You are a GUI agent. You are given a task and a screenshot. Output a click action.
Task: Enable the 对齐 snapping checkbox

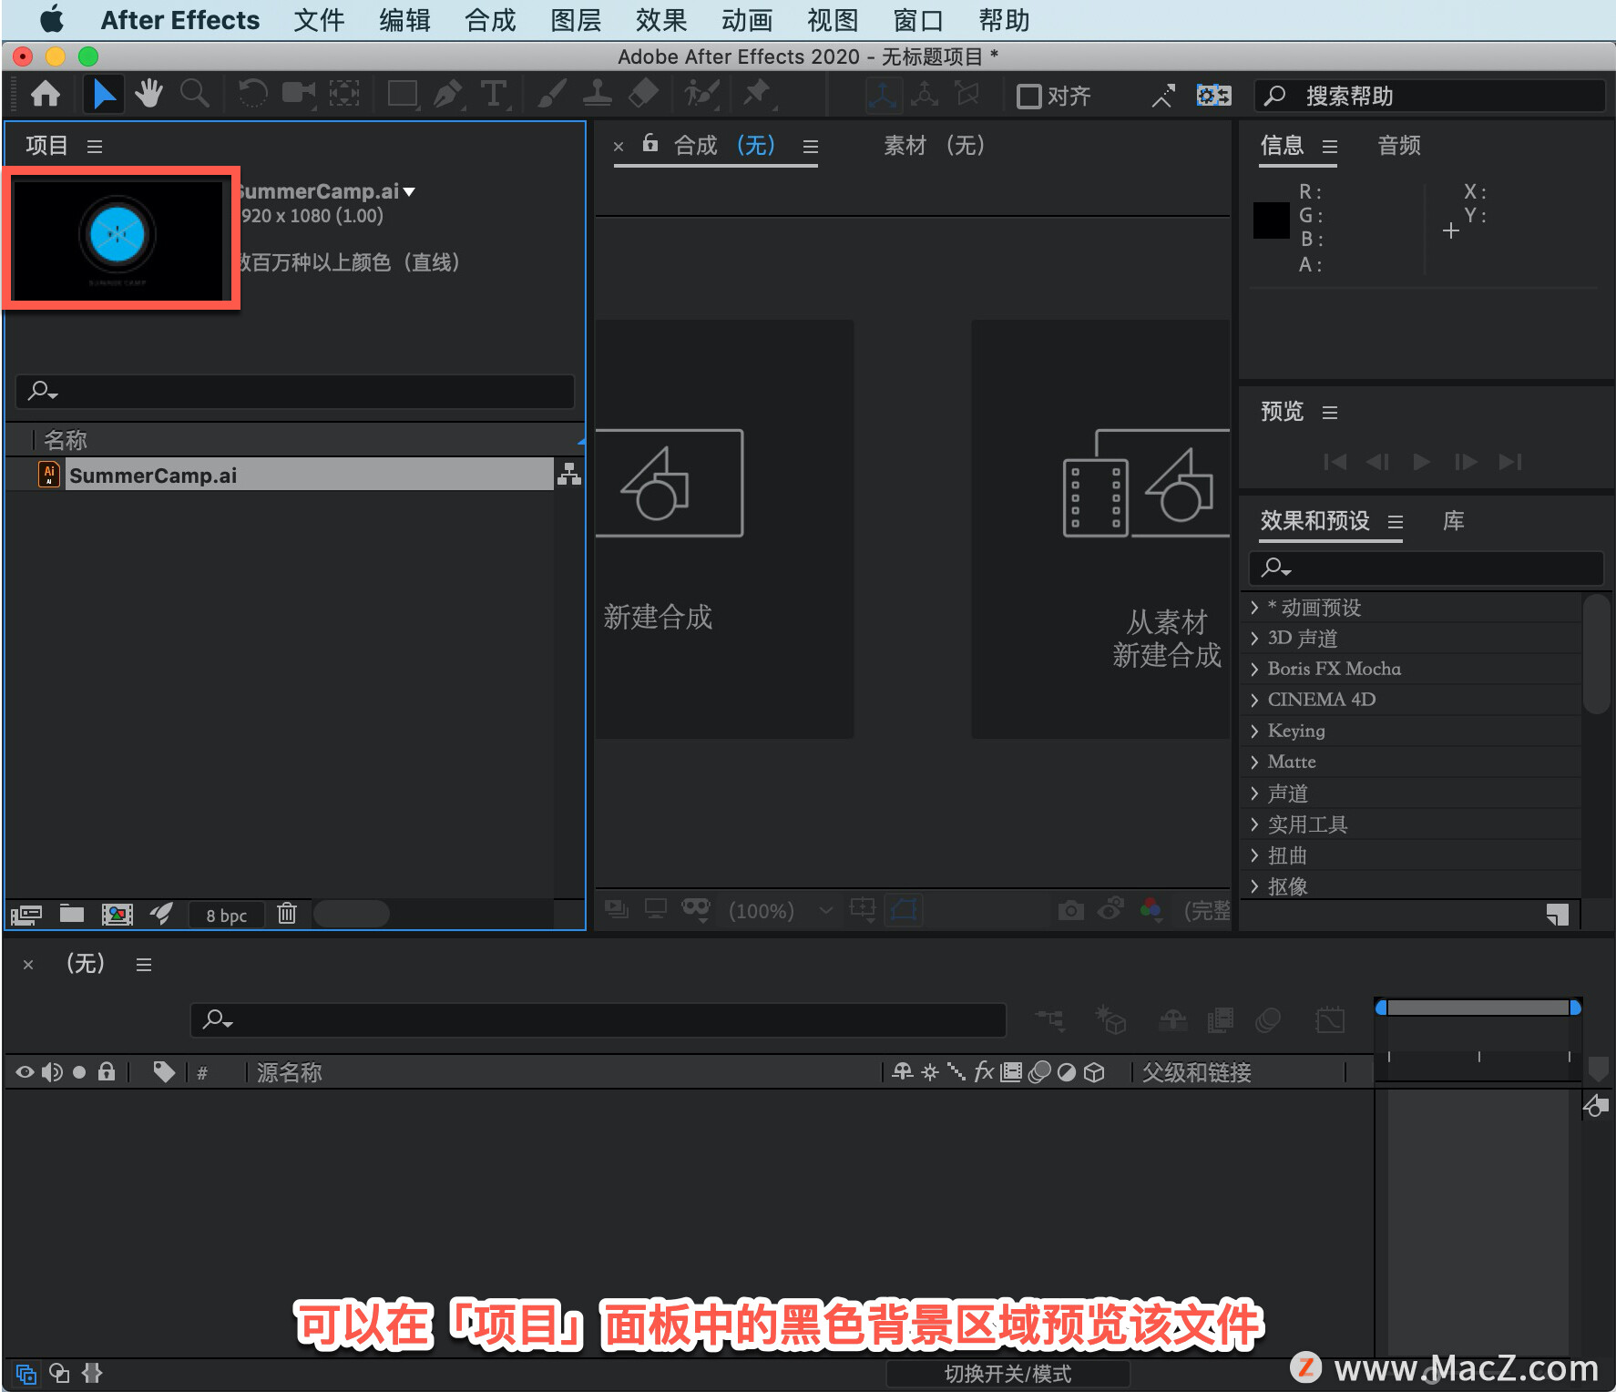tap(1028, 96)
